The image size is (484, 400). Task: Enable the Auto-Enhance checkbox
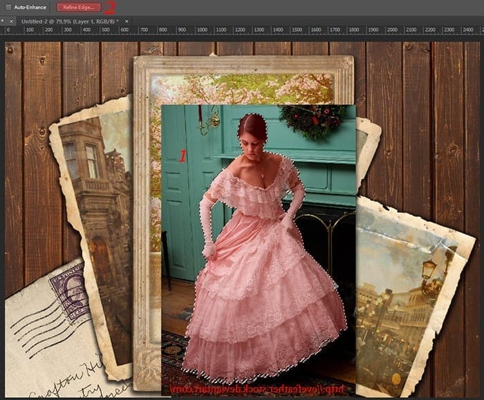click(8, 7)
